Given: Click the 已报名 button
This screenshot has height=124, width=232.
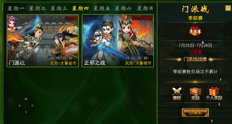Looking at the screenshot, I should (x=195, y=113).
